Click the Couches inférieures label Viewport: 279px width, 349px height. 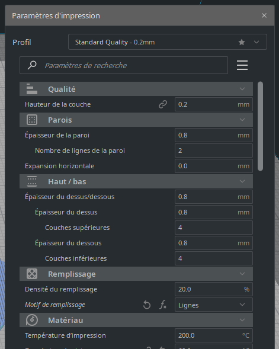[x=76, y=258]
